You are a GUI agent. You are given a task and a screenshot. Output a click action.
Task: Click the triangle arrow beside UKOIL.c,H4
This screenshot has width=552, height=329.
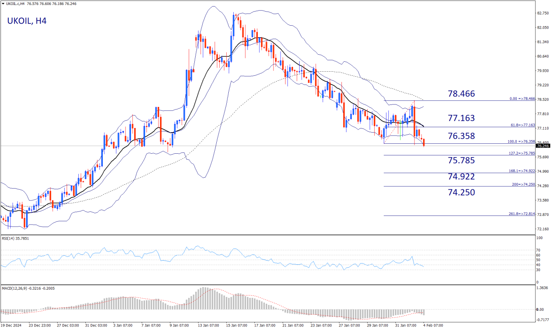pyautogui.click(x=2, y=3)
